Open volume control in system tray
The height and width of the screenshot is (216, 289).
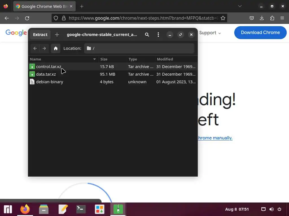point(271,209)
